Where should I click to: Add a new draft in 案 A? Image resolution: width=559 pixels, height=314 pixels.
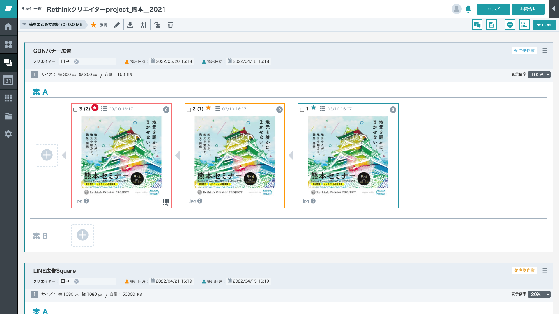[x=47, y=155]
